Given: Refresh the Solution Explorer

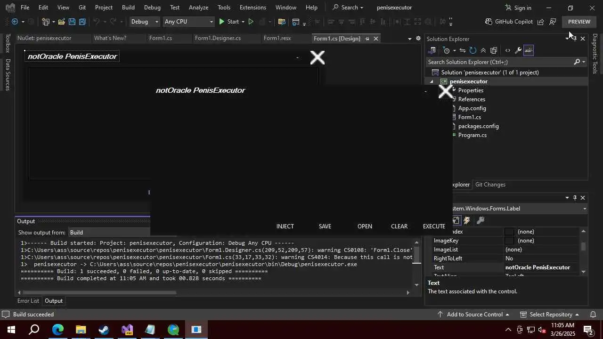Looking at the screenshot, I should pos(473,50).
